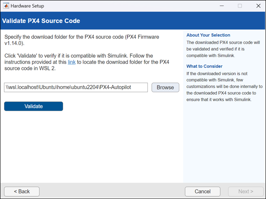Screen dimensions: 266x199
Task: Close the Hardware Setup window
Action: point(258,6)
